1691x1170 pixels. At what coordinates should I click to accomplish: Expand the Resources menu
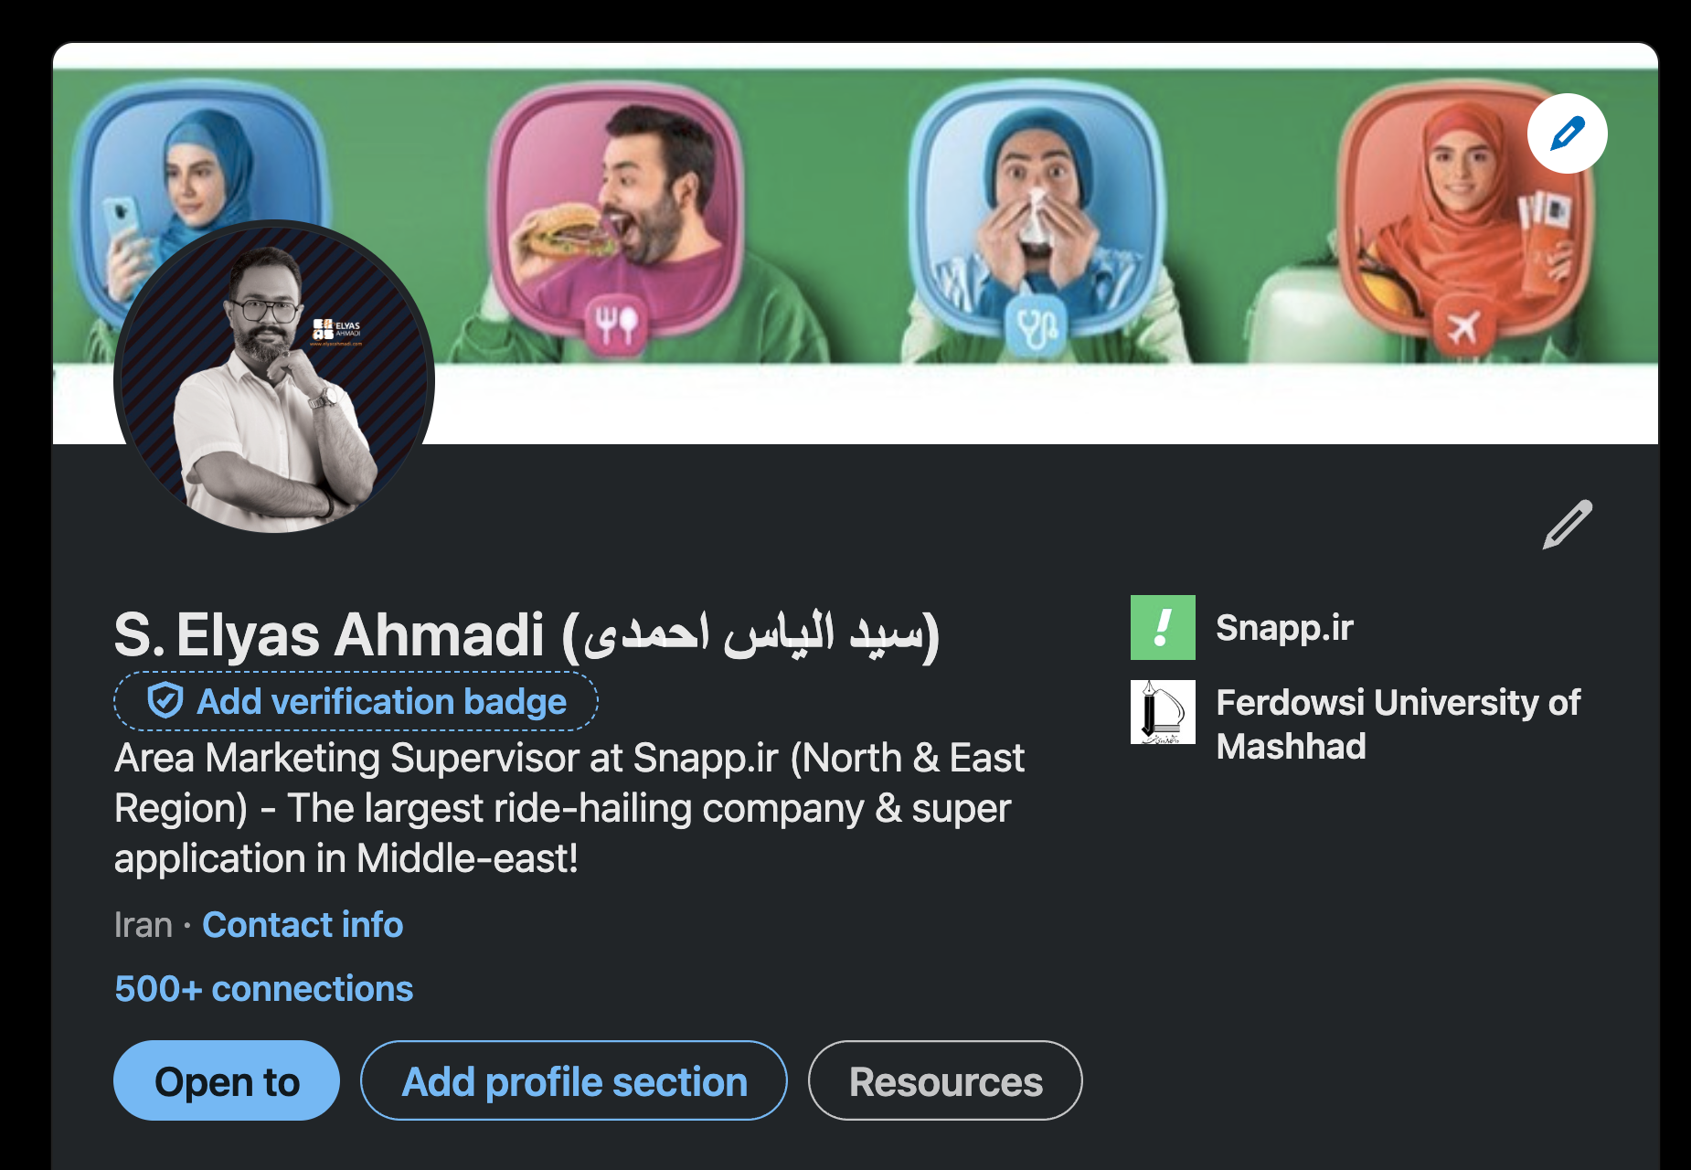[x=945, y=1081]
